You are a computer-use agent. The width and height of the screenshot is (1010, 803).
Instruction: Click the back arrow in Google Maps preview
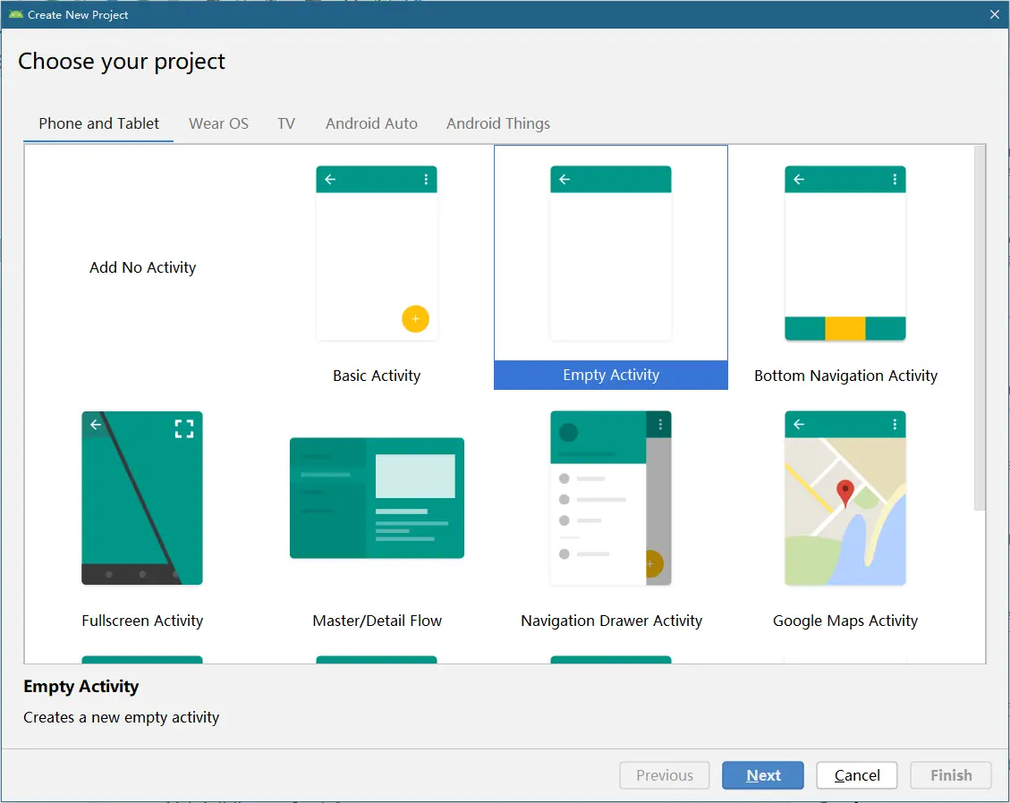click(800, 424)
